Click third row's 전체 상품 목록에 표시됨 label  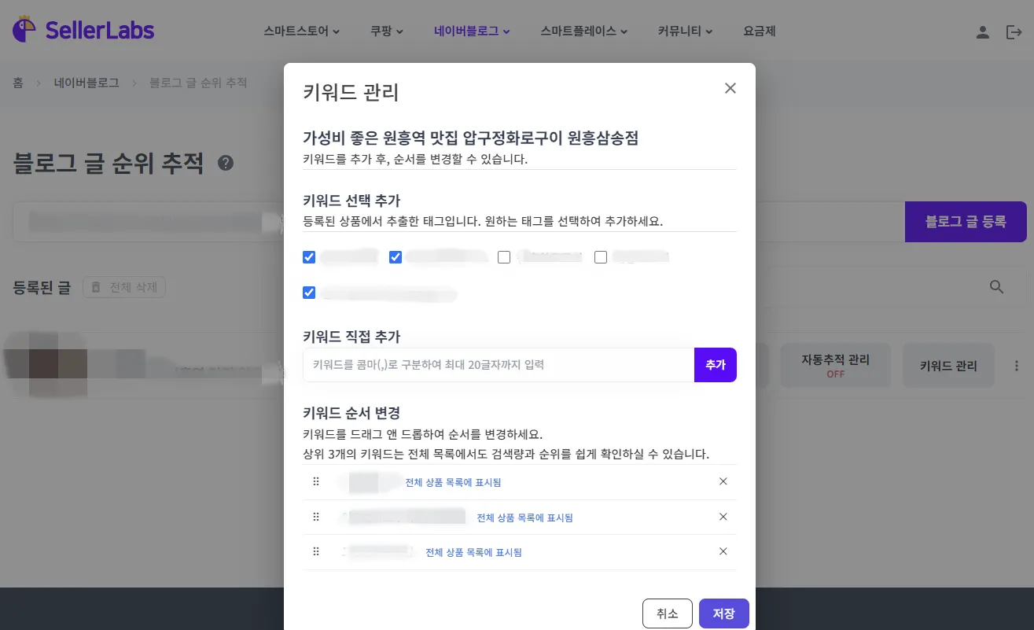473,552
